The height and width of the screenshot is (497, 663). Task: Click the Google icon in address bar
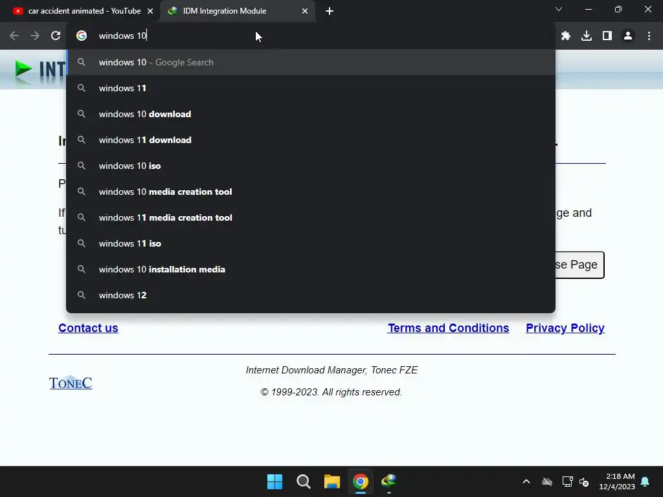82,36
